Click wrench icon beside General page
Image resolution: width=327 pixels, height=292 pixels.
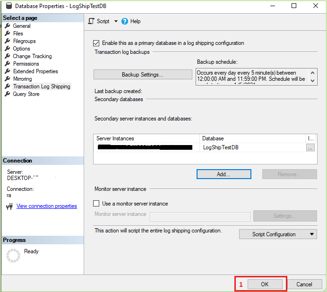click(8, 26)
